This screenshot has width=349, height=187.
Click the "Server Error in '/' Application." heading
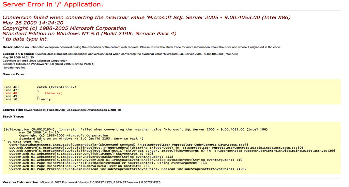[53, 4]
